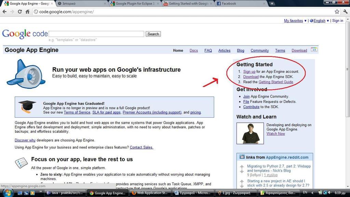Expand hidden quick launch items chevron
Image resolution: width=350 pixels, height=197 pixels.
pyautogui.click(x=41, y=192)
